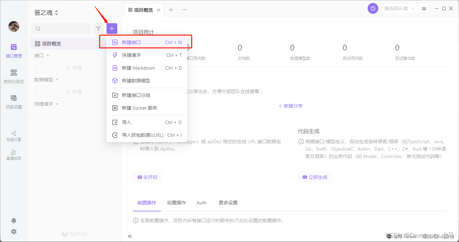Click the search box in sidebar
The width and height of the screenshot is (459, 242).
[x=61, y=29]
